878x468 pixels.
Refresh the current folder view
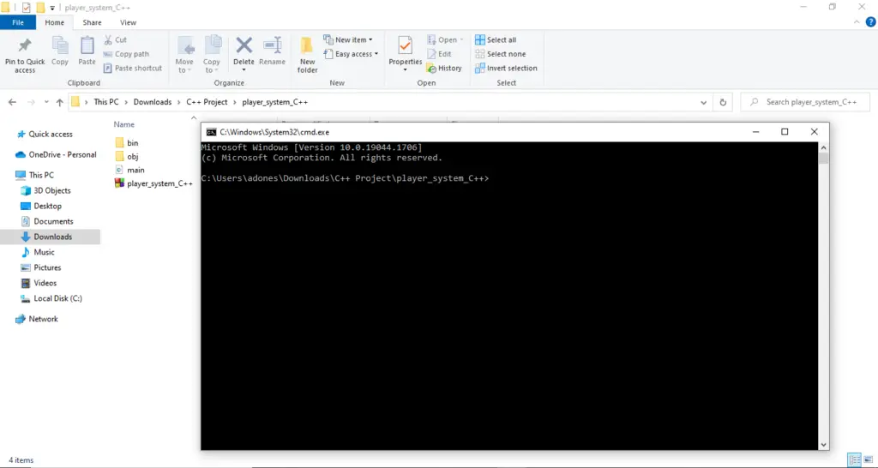[x=724, y=102]
